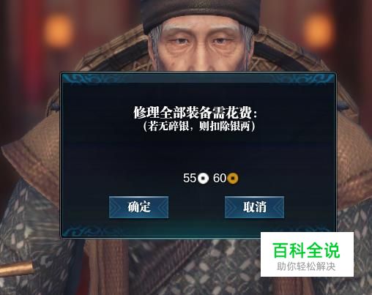Select the 60 gold cost number
The width and height of the screenshot is (372, 295).
click(220, 178)
